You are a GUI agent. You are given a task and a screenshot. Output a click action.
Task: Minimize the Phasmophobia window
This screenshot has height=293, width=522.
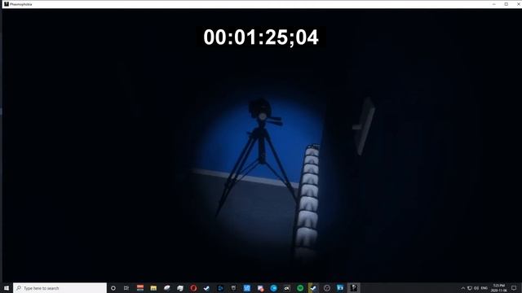coord(494,4)
